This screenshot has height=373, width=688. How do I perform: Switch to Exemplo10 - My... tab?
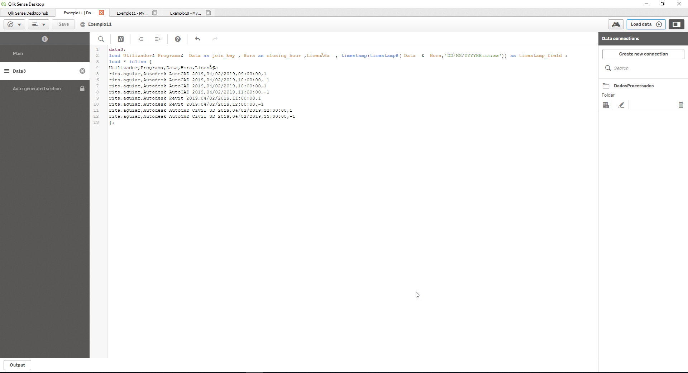pyautogui.click(x=185, y=13)
